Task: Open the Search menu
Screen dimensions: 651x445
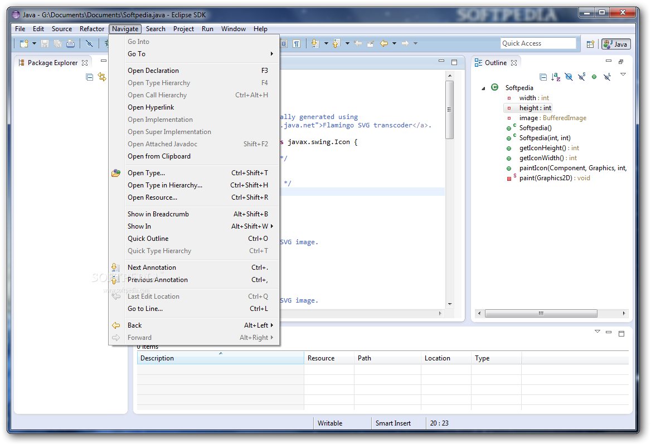Action: point(156,29)
